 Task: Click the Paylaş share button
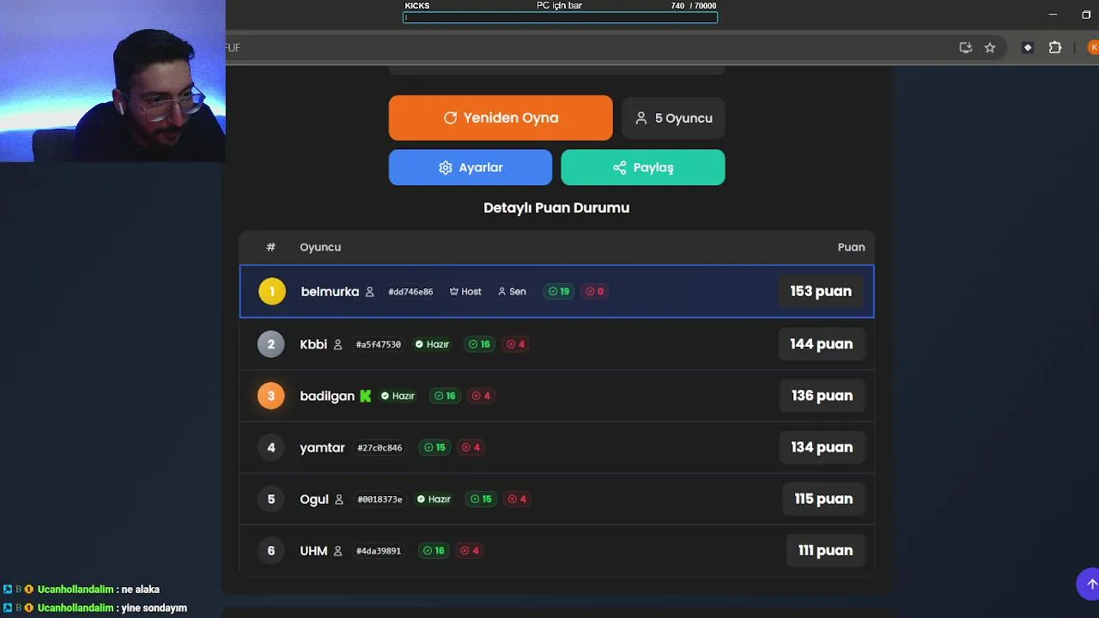coord(643,167)
